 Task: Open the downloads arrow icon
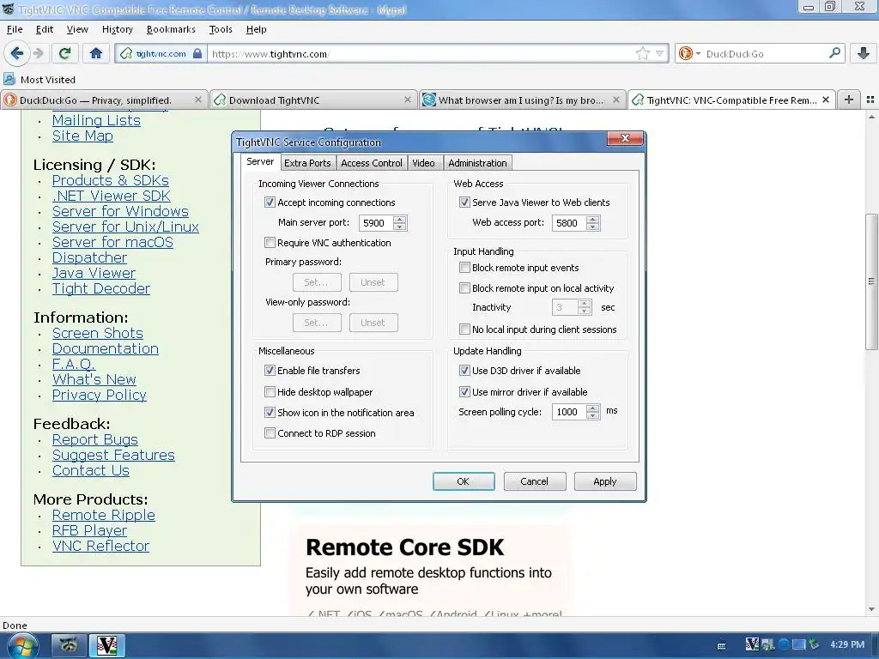coord(864,53)
